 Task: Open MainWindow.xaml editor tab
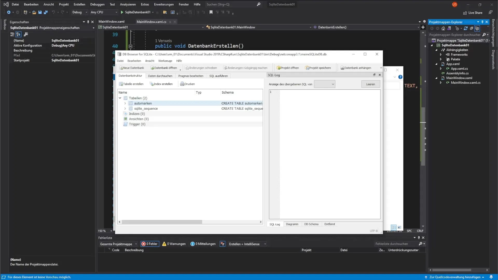point(112,22)
